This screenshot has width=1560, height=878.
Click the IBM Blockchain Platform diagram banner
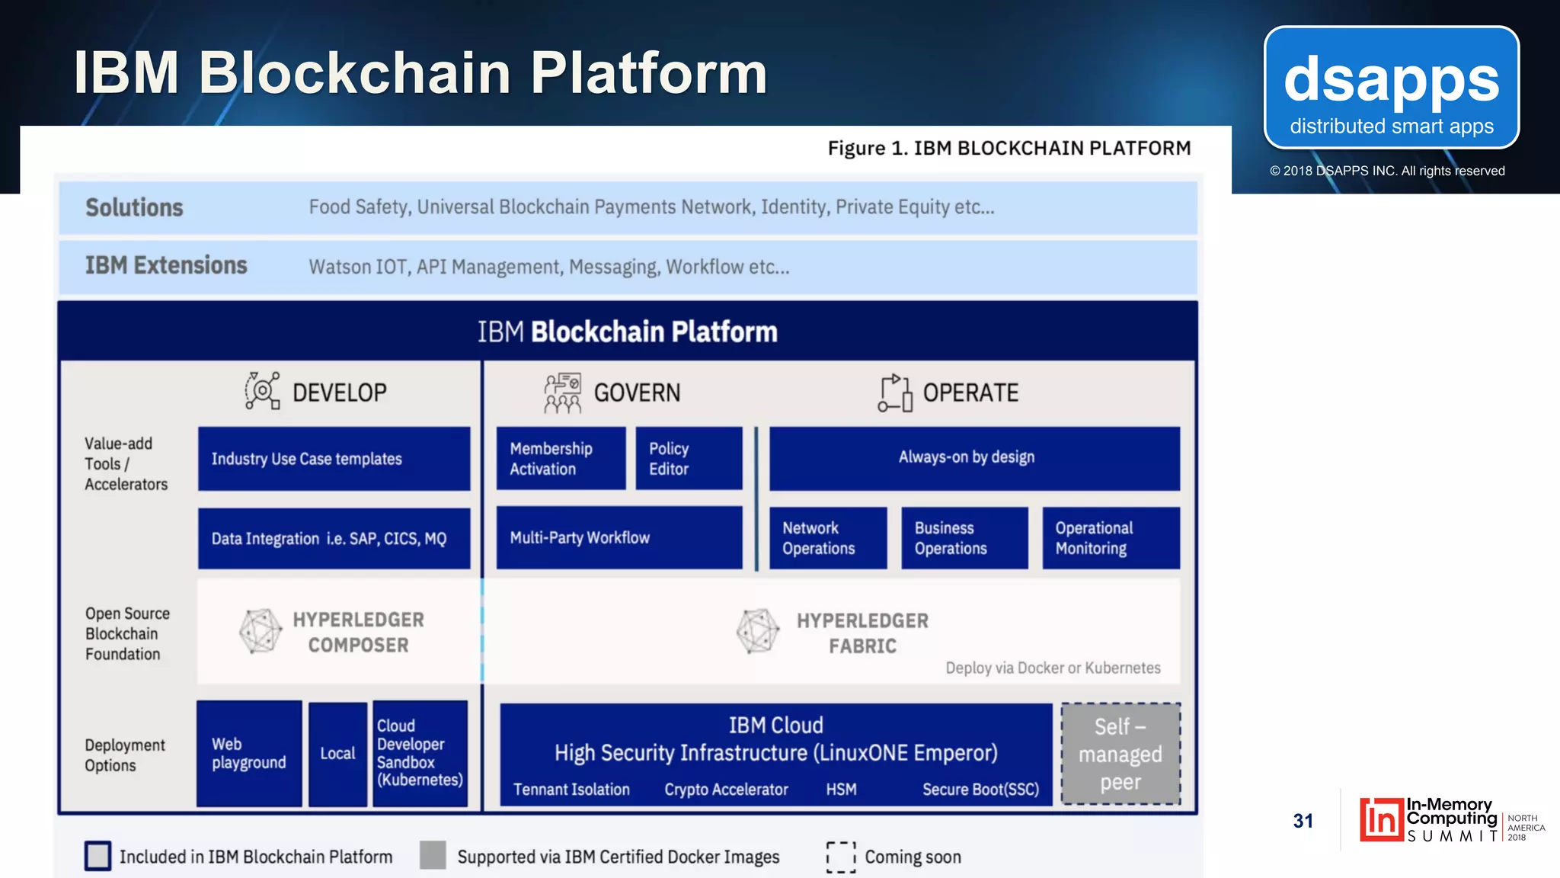coord(628,332)
